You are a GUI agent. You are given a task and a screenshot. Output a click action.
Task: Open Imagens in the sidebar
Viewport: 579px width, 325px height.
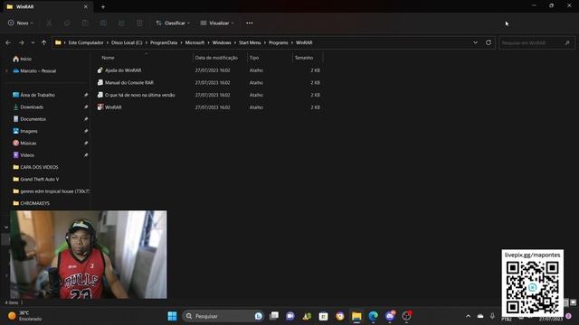click(x=28, y=131)
